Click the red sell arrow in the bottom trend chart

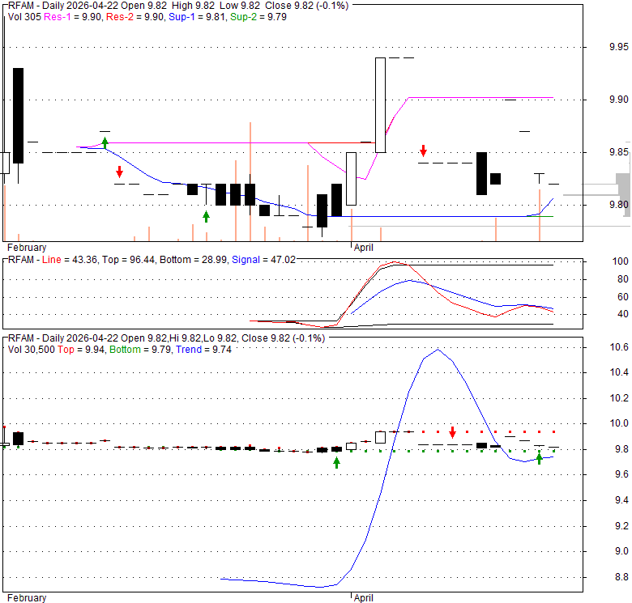tap(452, 432)
